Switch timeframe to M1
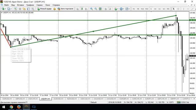Image resolution: width=196 pixels, height=110 pixels. pyautogui.click(x=134, y=9)
